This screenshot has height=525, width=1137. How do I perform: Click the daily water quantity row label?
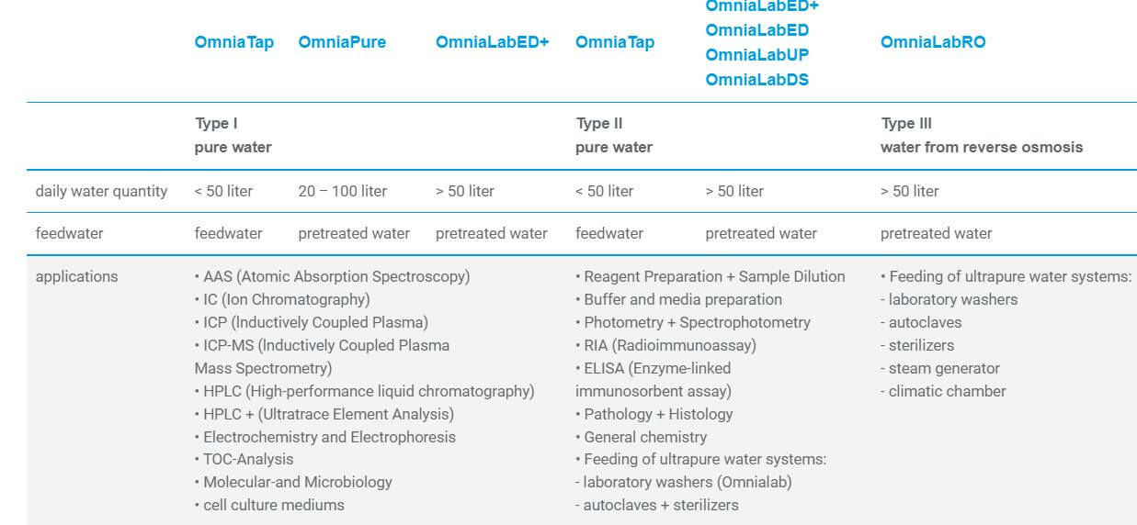click(101, 191)
